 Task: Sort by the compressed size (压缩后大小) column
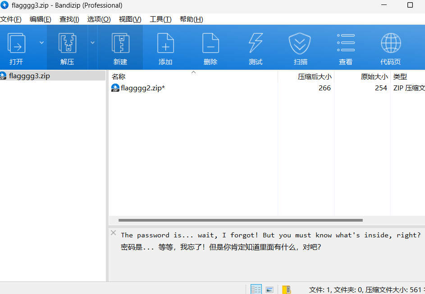(x=314, y=76)
